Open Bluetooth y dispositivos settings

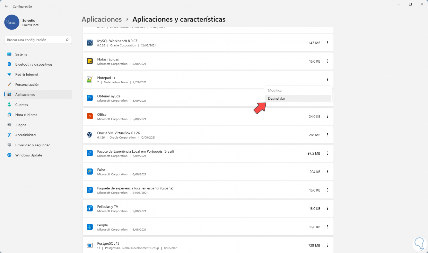38,64
